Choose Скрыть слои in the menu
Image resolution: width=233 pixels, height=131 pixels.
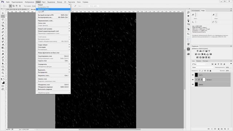pyautogui.click(x=53, y=61)
